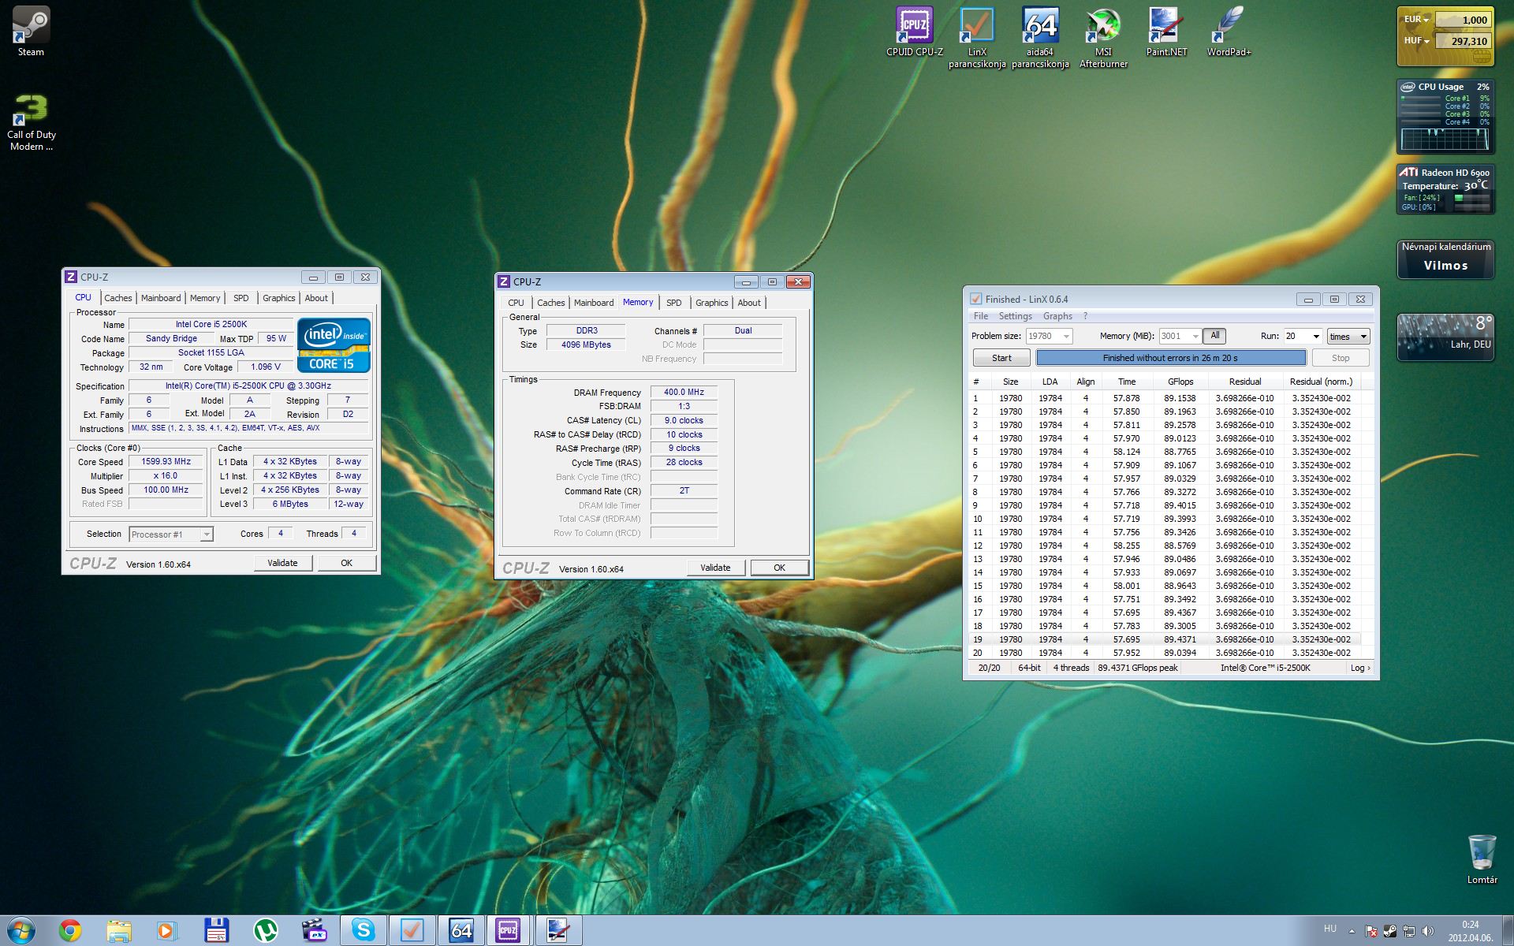Image resolution: width=1514 pixels, height=946 pixels.
Task: Expand the Processor #1 selection dropdown
Action: pos(206,534)
